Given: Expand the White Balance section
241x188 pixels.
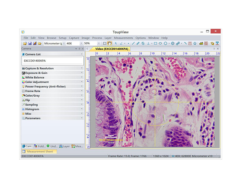Looking at the screenshot, I should click(x=52, y=77).
